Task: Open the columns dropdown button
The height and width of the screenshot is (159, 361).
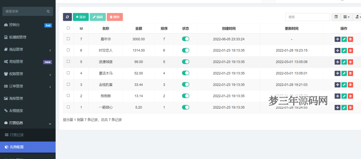Action: coord(347,17)
